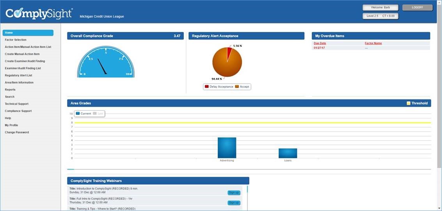Open Technical Support page
Viewport: 442px width, 211px height.
17,104
